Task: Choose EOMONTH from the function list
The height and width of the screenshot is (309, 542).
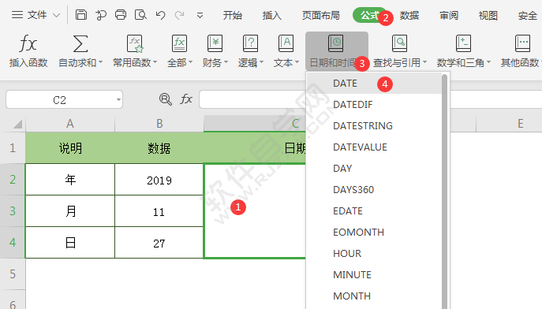Action: [x=374, y=233]
